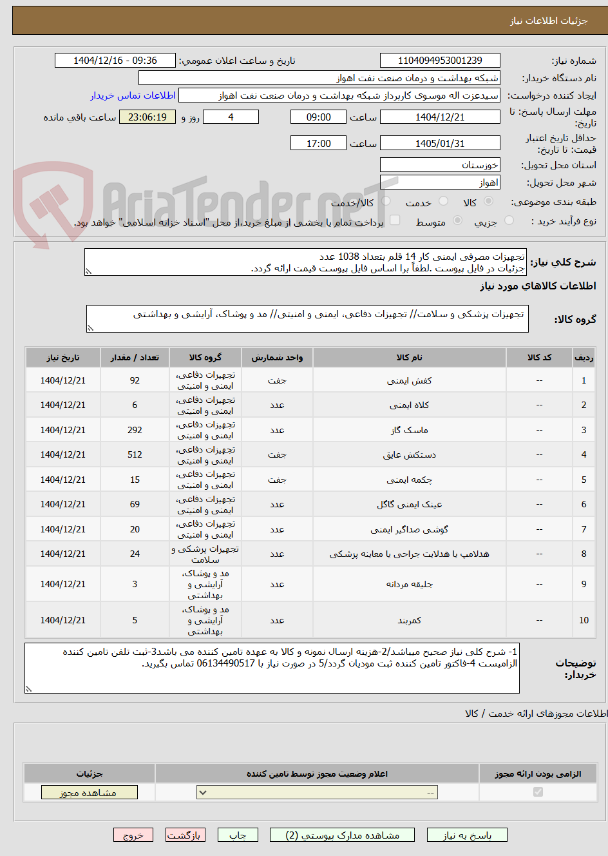Select the کمربند row name
The width and height of the screenshot is (608, 856).
(409, 620)
